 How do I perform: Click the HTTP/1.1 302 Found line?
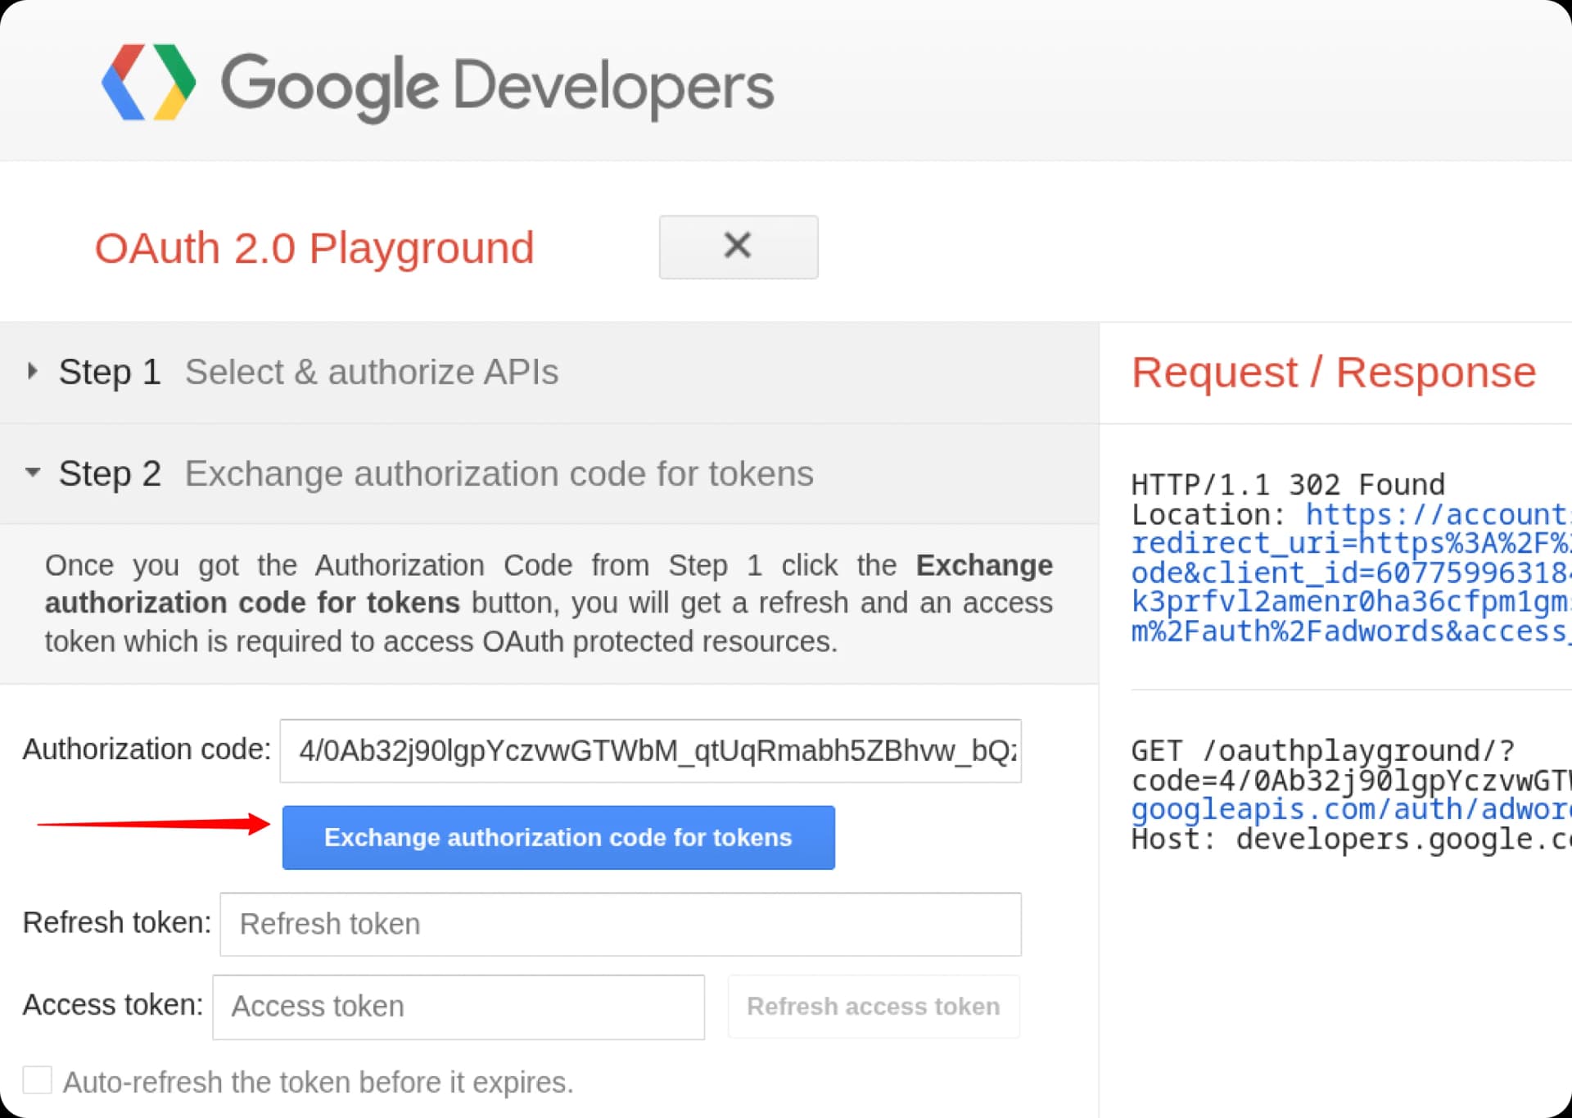[x=1288, y=485]
